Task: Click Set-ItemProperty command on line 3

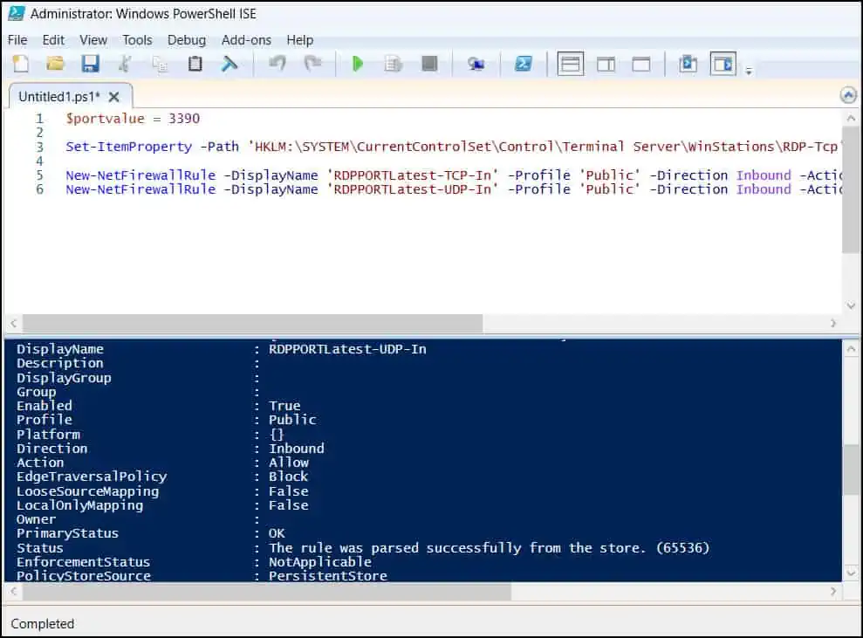Action: click(129, 147)
